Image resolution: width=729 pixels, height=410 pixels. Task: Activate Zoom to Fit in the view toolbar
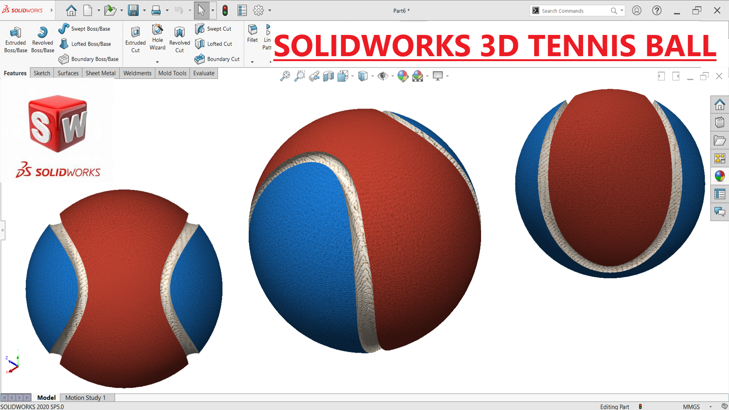pos(285,76)
